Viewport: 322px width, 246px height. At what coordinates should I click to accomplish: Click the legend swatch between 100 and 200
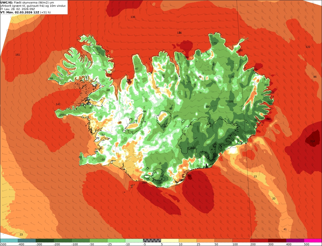tap(242, 240)
